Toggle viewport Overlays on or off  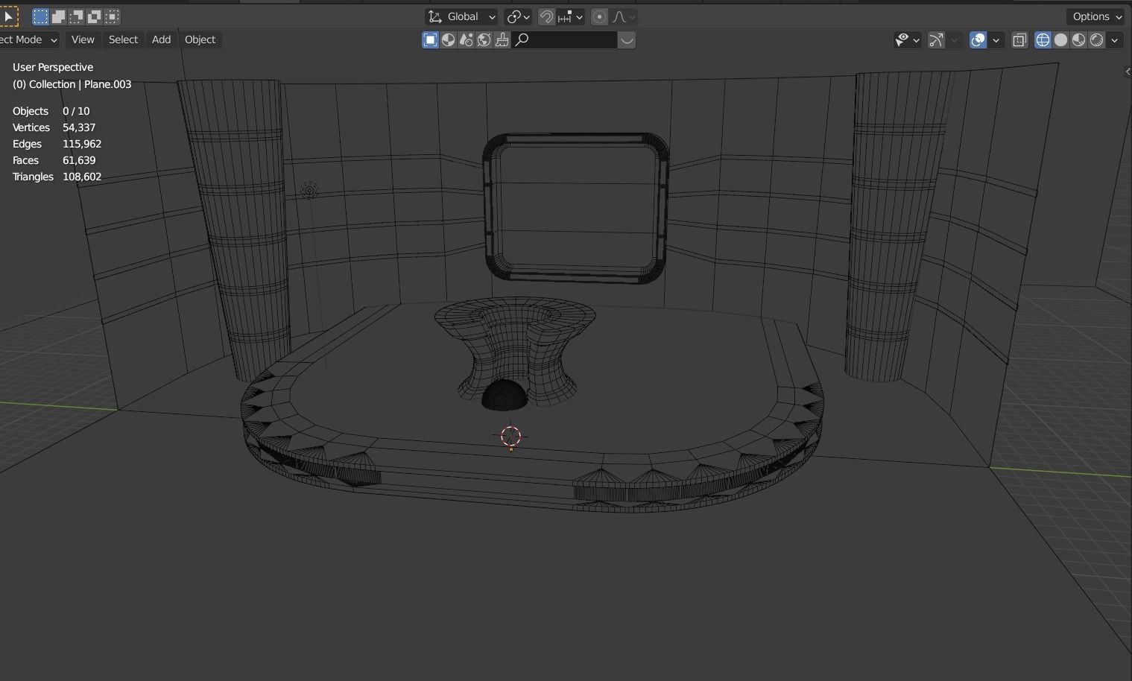[977, 40]
